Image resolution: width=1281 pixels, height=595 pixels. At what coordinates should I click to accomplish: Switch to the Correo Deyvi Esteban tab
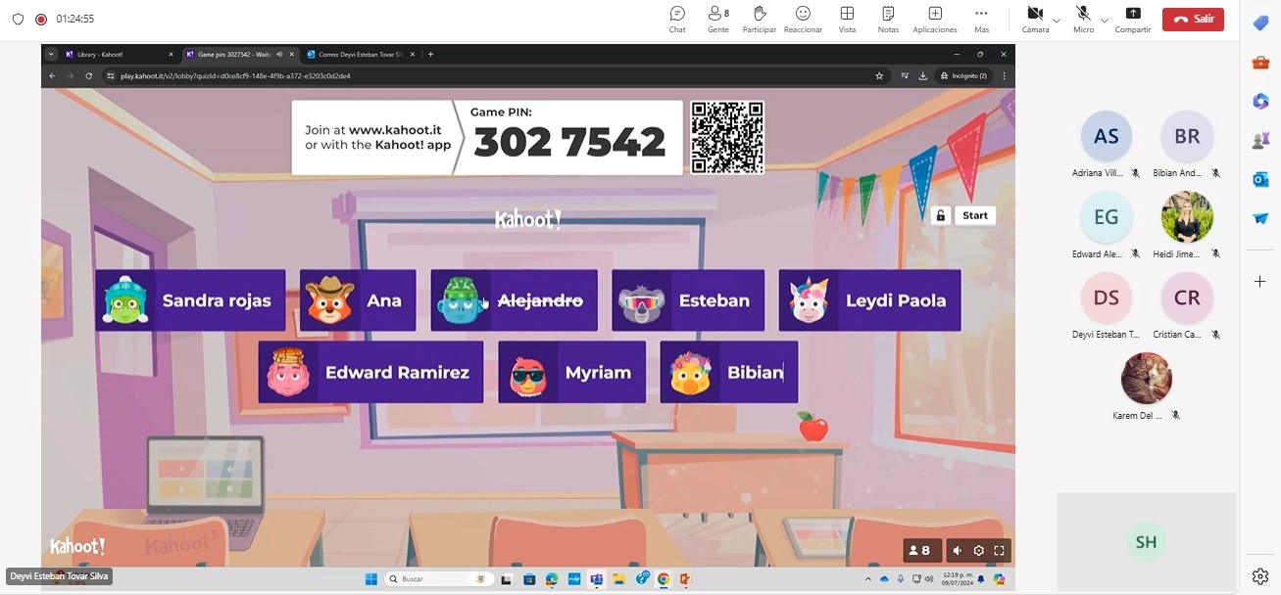point(359,55)
